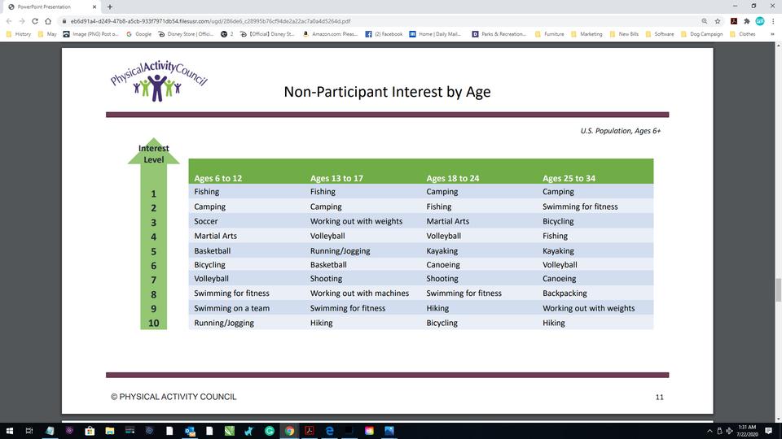Open the Extensions puzzle icon
782x439 pixels.
747,21
